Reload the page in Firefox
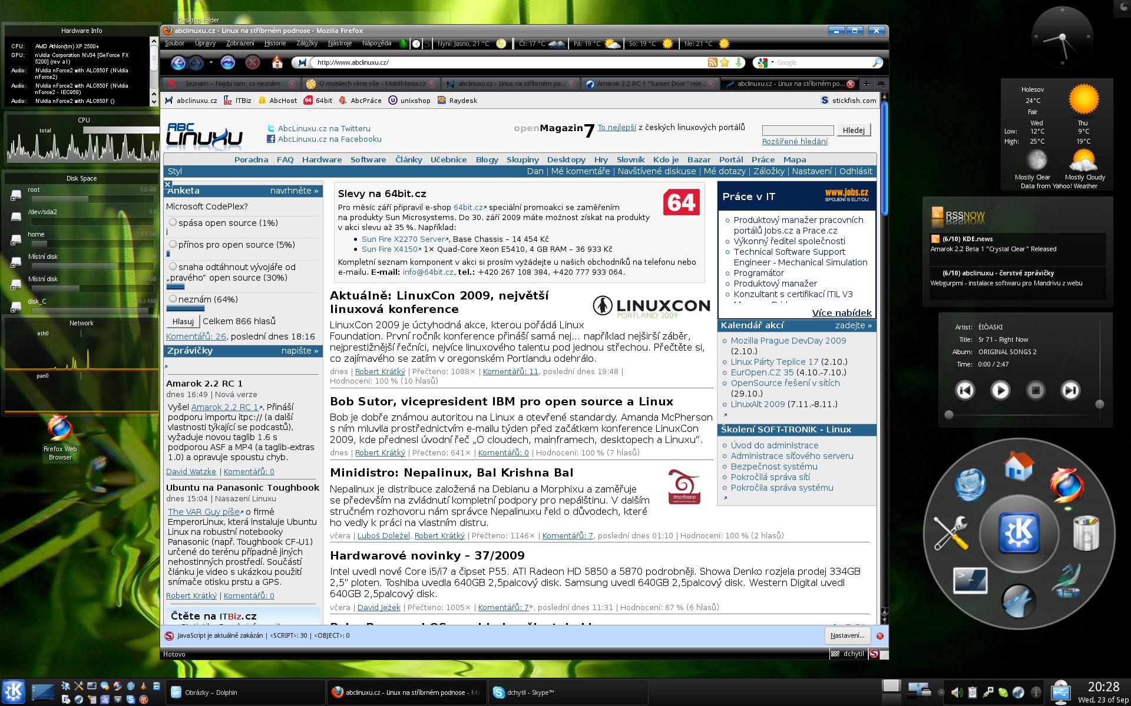Viewport: 1131px width, 706px height. coord(228,62)
